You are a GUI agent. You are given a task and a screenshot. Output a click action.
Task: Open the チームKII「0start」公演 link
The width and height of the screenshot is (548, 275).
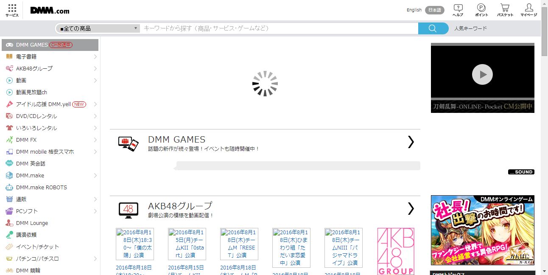(187, 244)
